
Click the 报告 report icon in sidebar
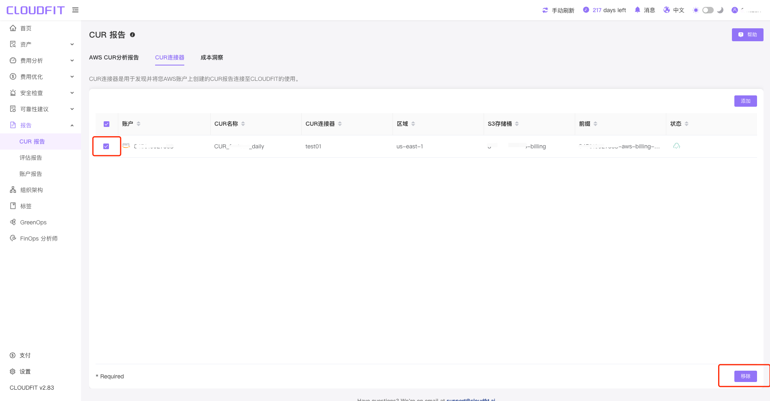pyautogui.click(x=13, y=125)
